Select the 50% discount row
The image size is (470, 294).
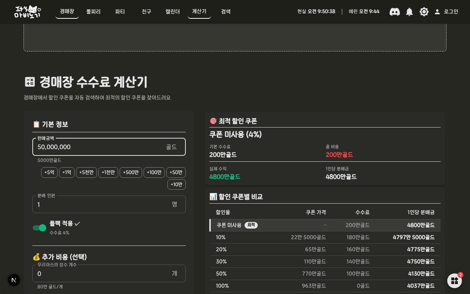(x=325, y=274)
